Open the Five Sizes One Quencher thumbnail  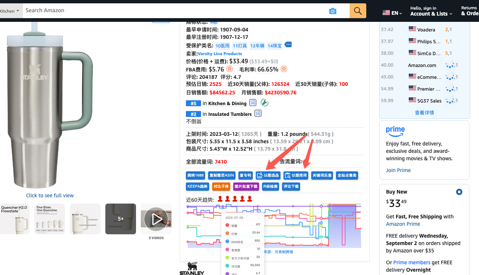(50, 219)
